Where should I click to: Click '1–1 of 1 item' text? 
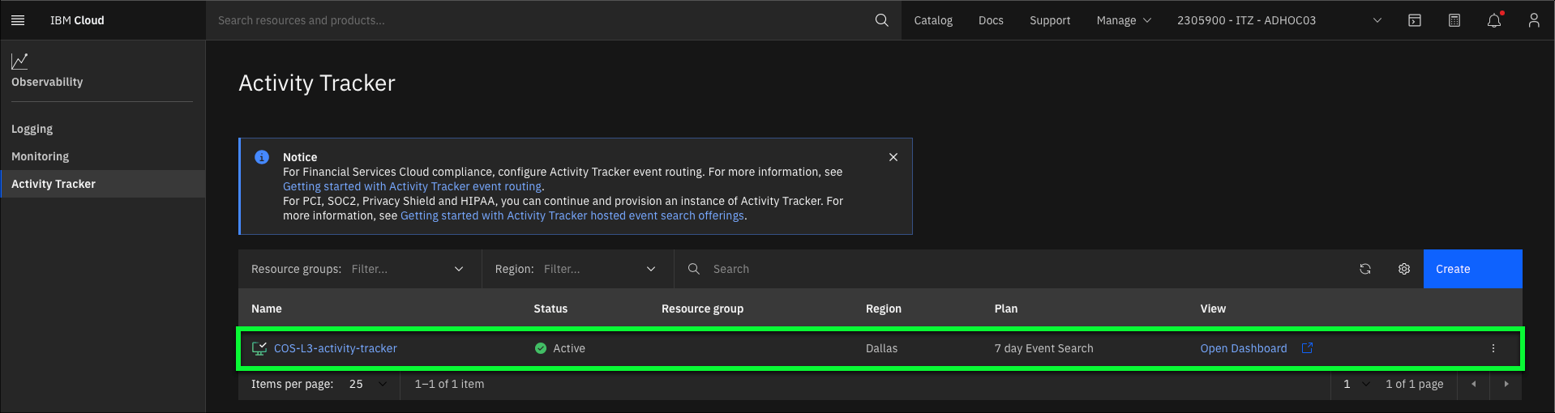449,384
